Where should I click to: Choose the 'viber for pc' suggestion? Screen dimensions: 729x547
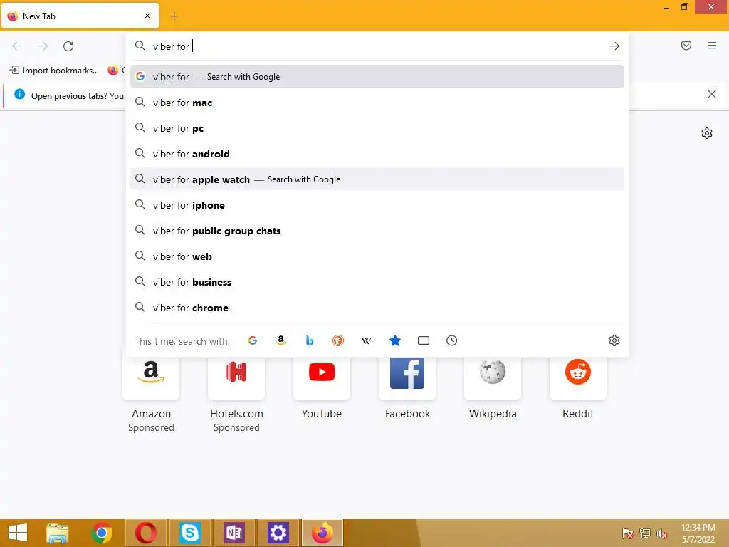[377, 128]
